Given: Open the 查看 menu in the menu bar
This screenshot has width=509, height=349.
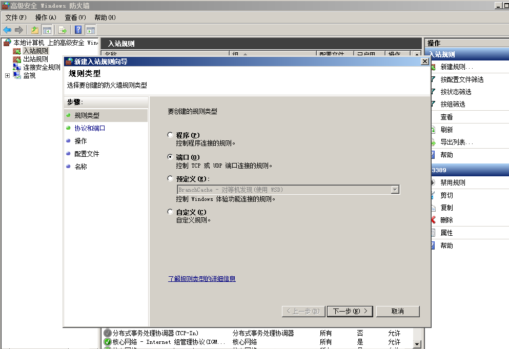Looking at the screenshot, I should click(x=75, y=17).
